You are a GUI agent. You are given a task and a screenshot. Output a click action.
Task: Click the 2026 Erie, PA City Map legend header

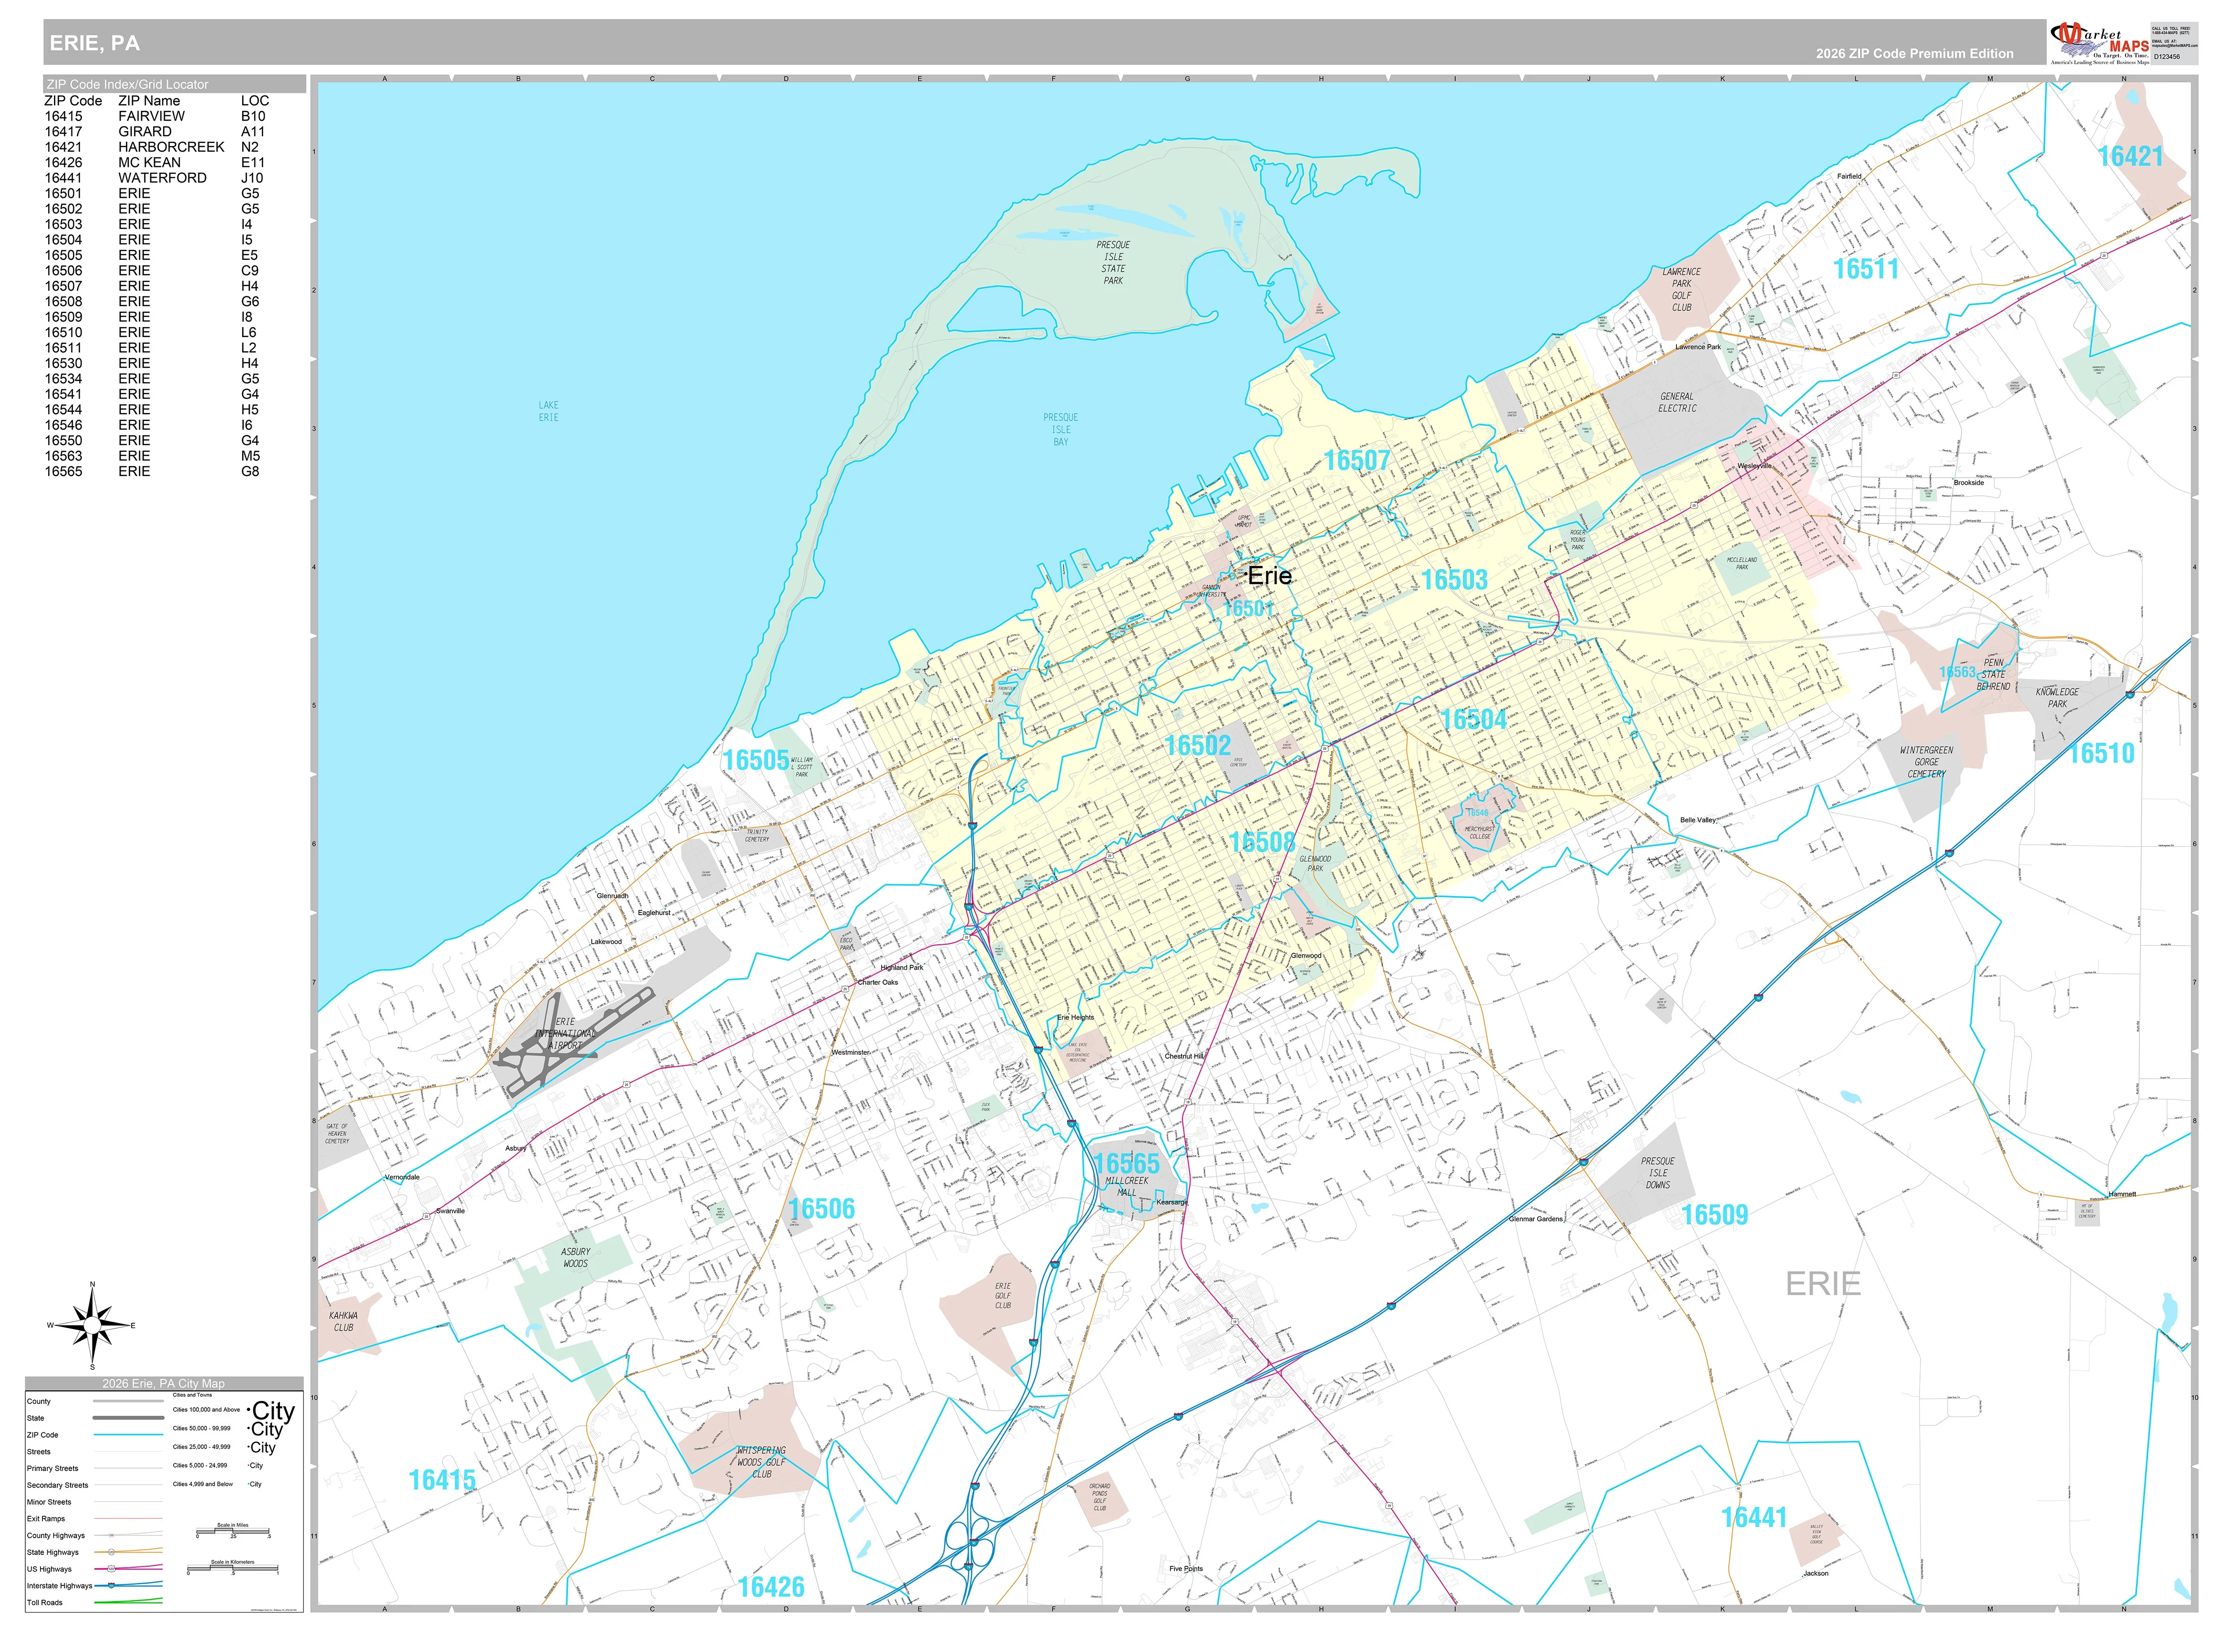[163, 1384]
